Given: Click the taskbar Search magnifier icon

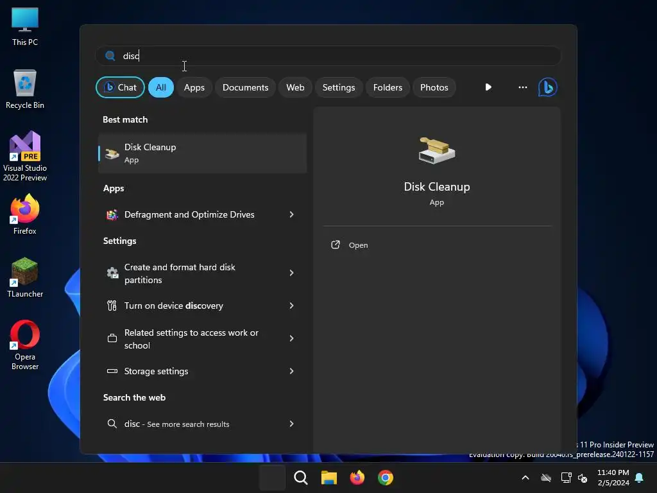Looking at the screenshot, I should coord(300,478).
